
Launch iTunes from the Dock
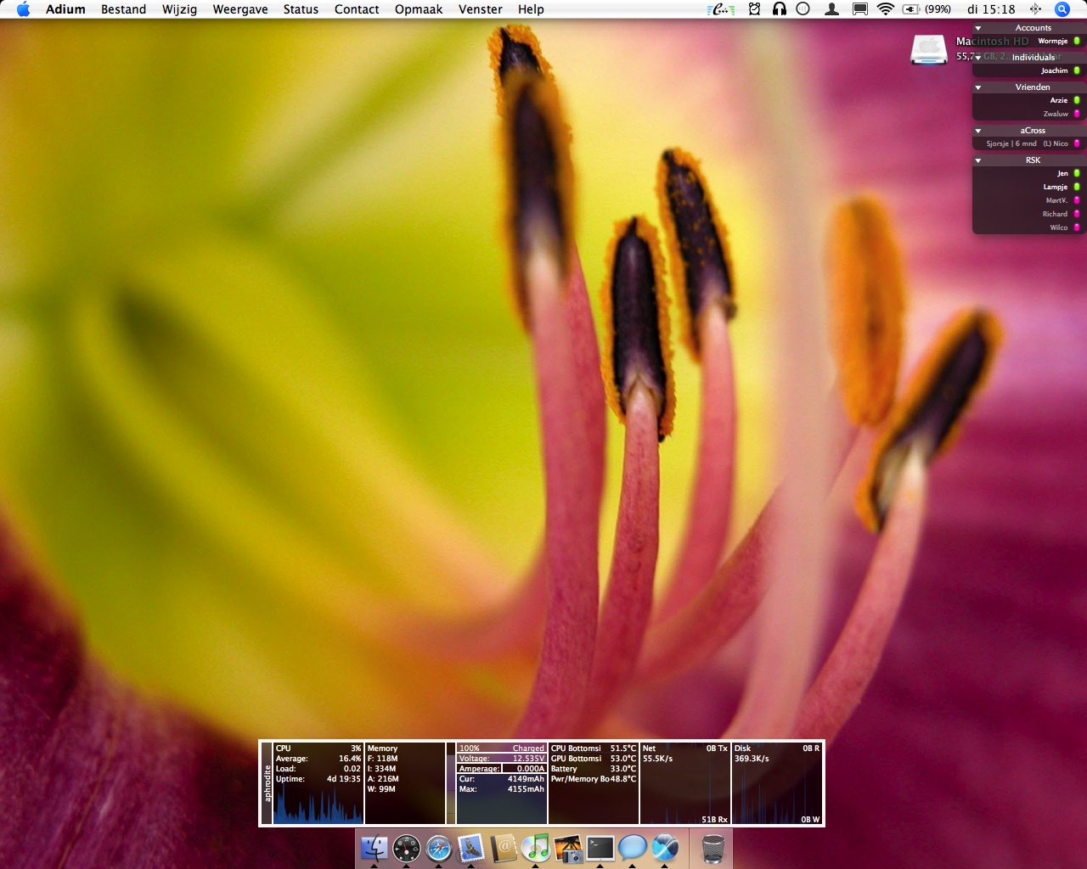[535, 848]
